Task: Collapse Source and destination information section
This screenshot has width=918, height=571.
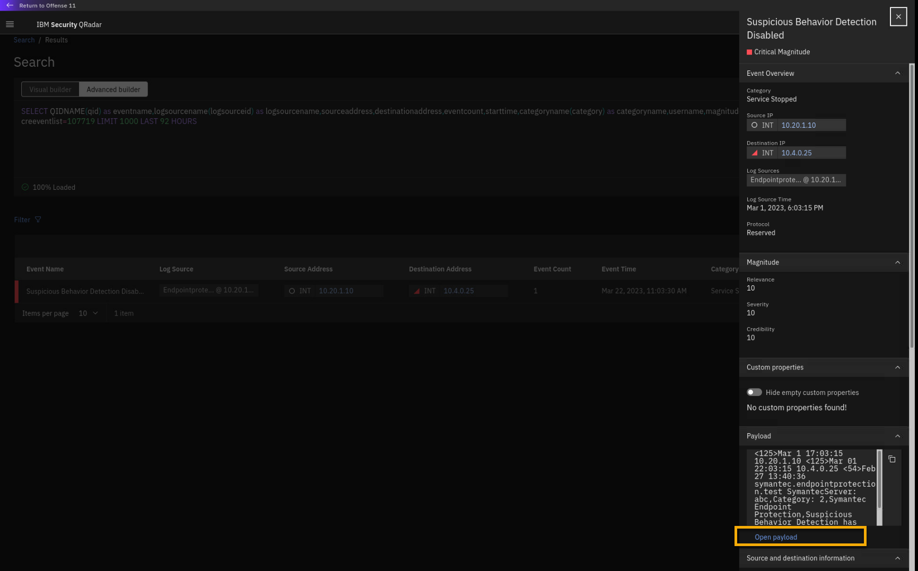Action: click(897, 558)
